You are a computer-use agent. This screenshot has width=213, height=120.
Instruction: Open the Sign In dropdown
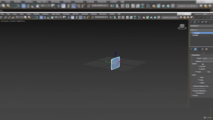[184, 14]
